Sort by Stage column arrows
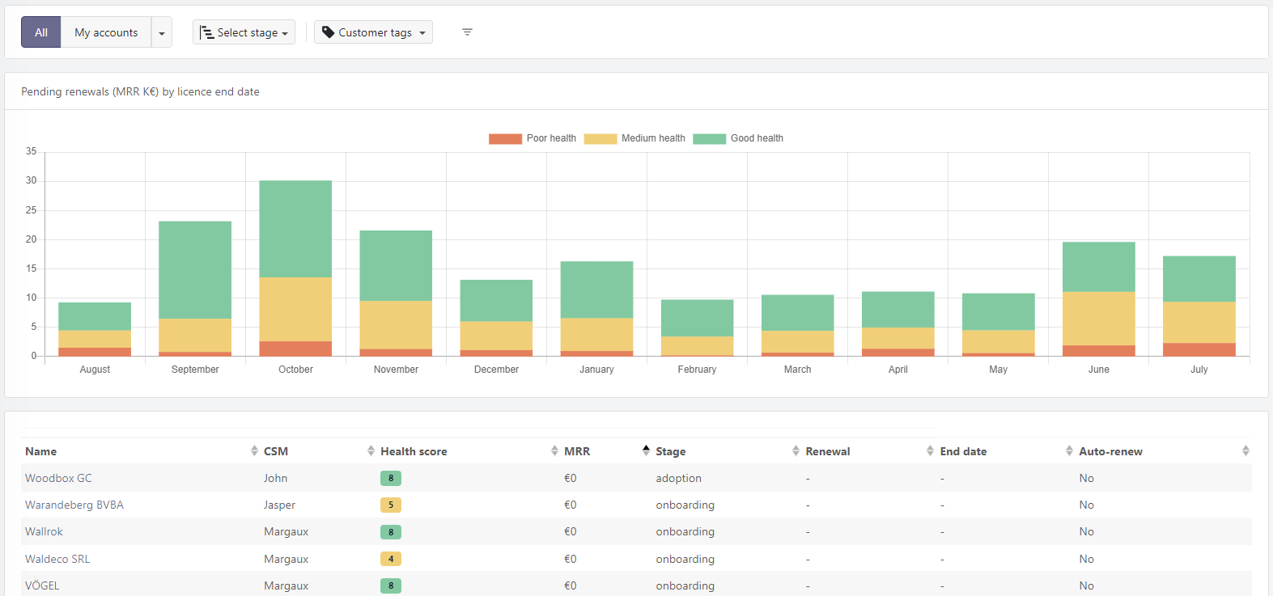This screenshot has height=596, width=1273. pos(796,451)
